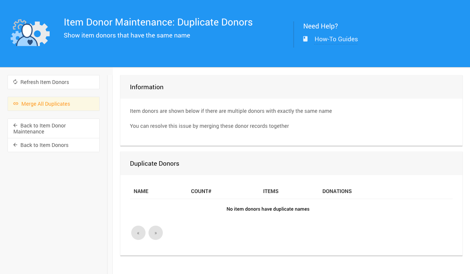Click the left arrow beside Back to Item Donor Maintenance

coord(15,126)
